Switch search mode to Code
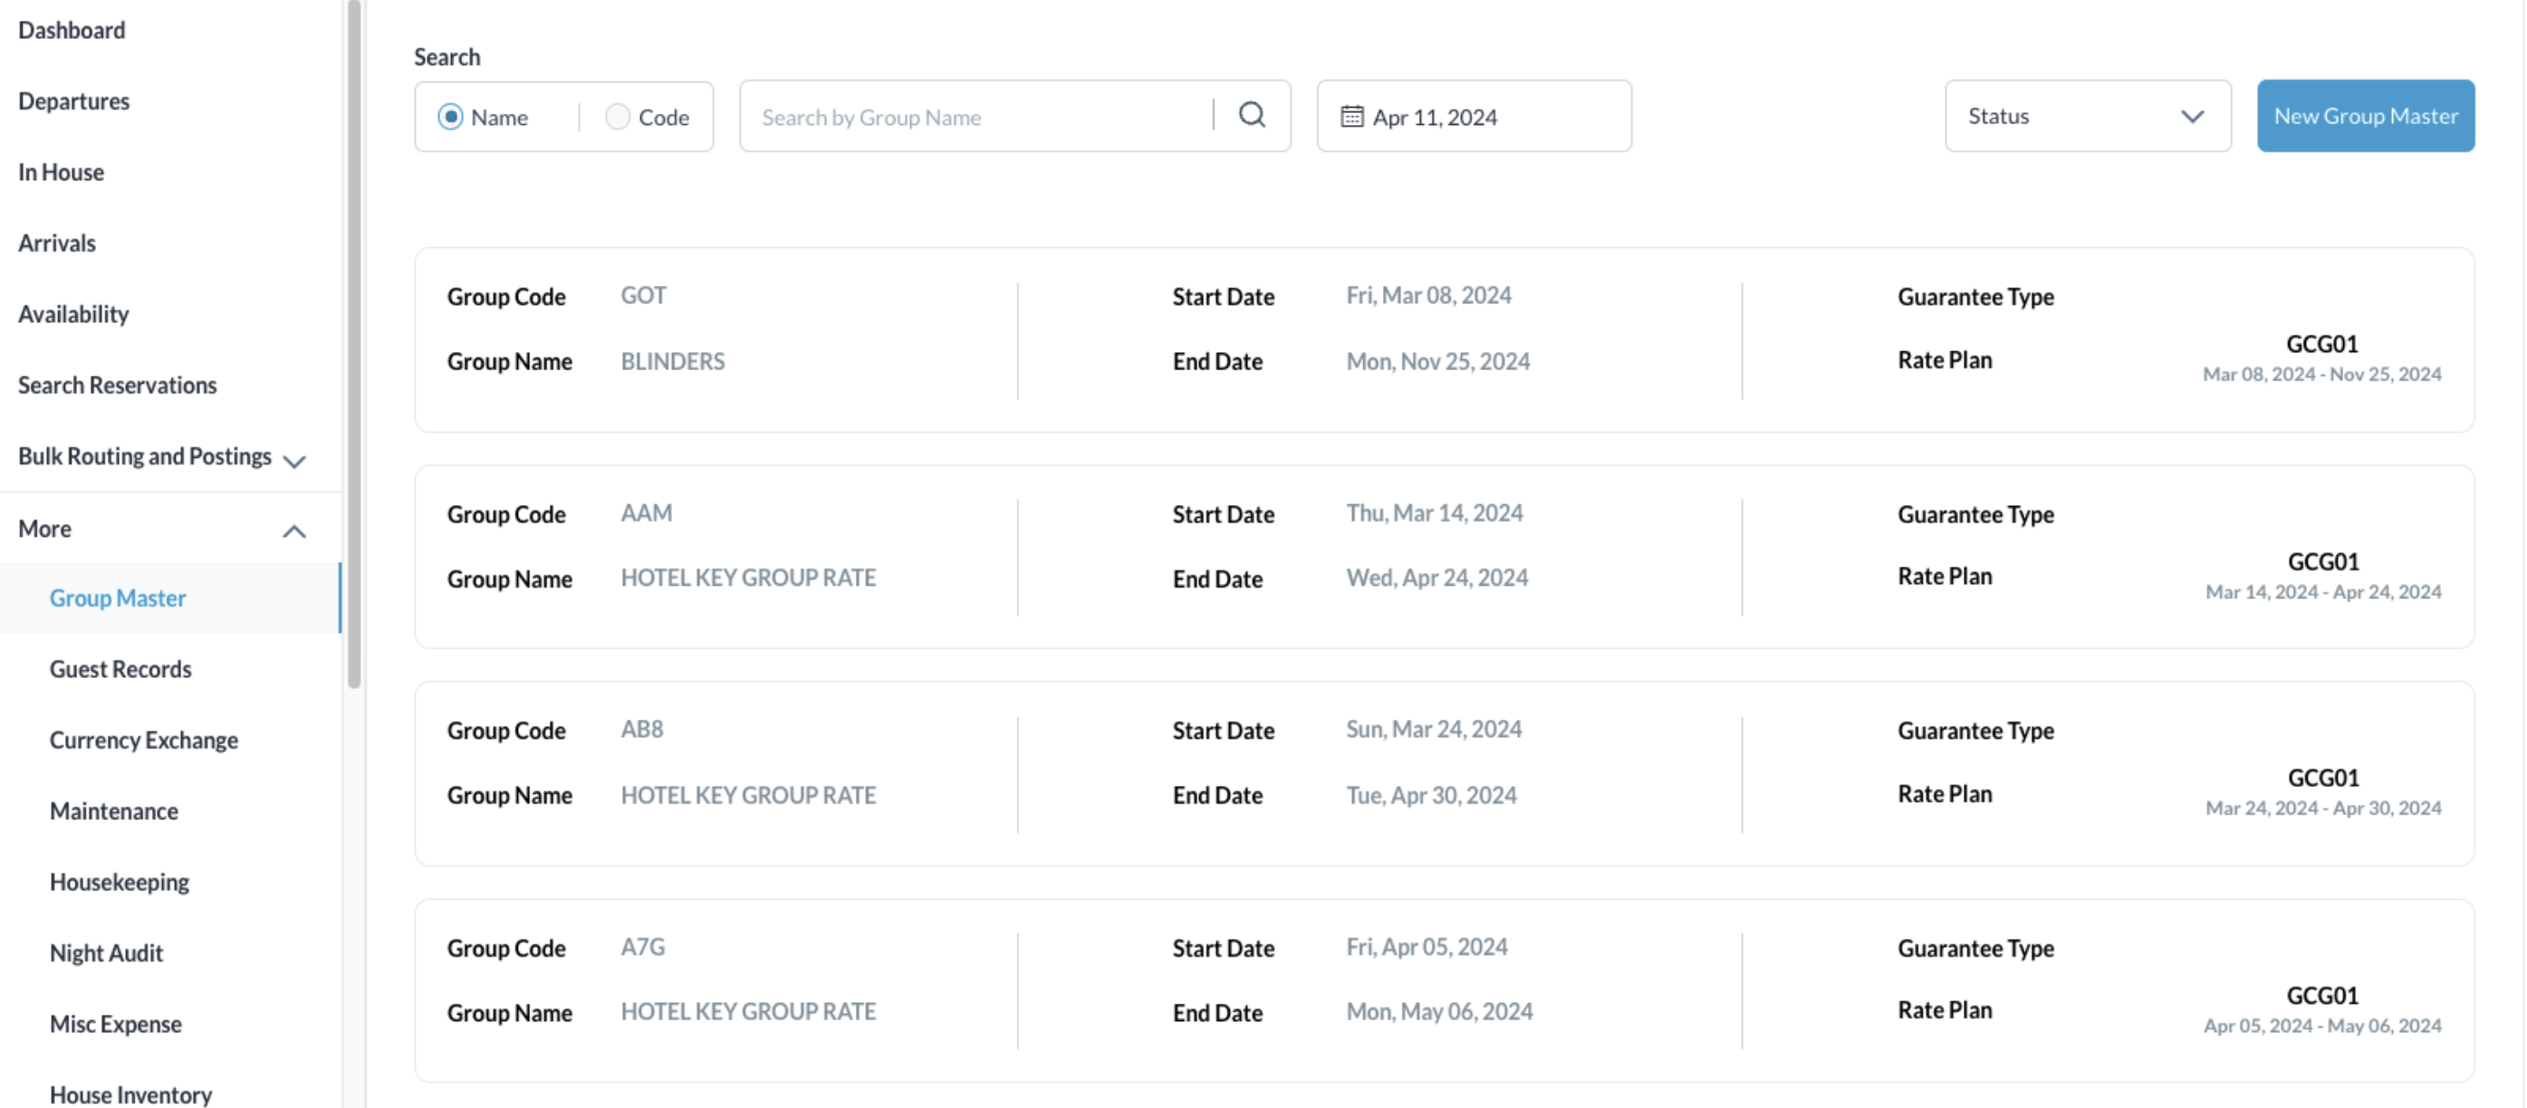Screen dimensions: 2527x1108 (618, 116)
